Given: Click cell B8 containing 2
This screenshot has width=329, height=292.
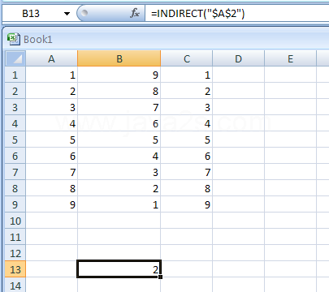Looking at the screenshot, I should (119, 188).
